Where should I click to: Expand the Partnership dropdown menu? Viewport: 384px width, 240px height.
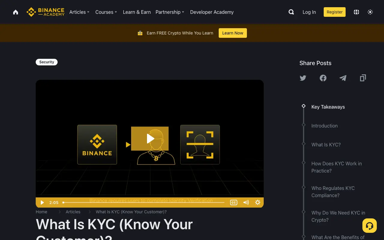tap(170, 12)
